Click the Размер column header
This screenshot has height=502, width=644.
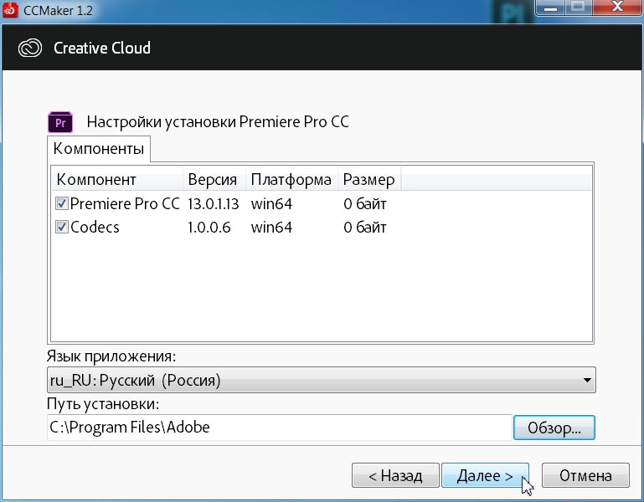point(369,179)
